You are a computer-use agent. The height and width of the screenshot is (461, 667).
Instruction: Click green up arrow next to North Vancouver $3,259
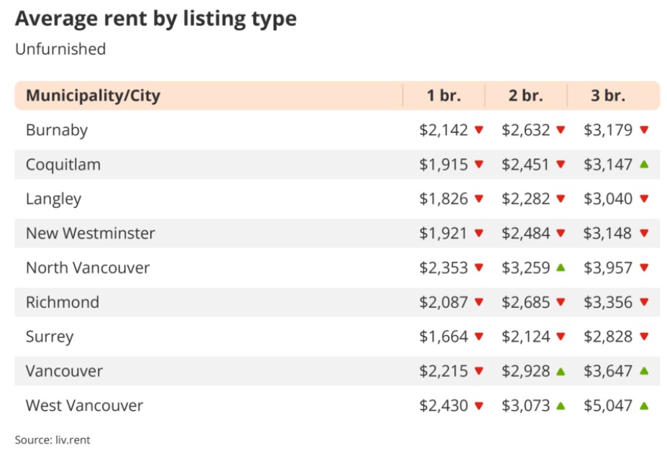pos(561,268)
